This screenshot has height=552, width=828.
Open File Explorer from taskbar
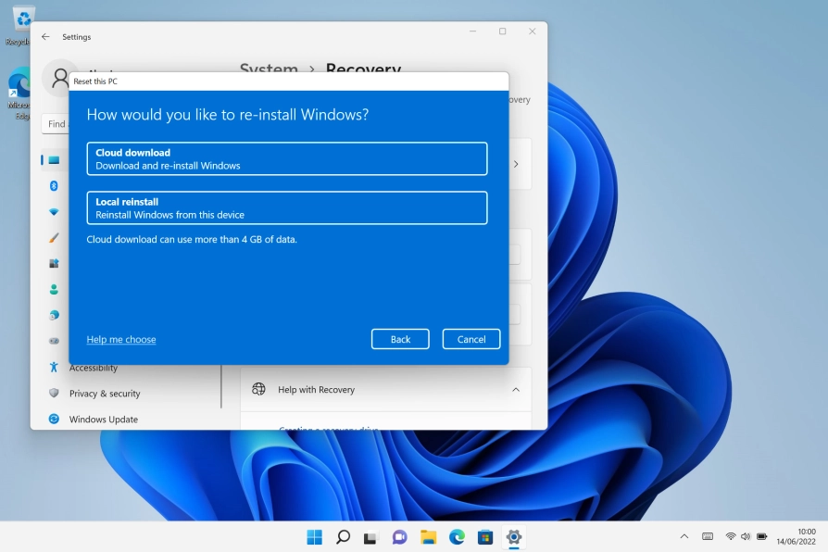[x=428, y=537]
